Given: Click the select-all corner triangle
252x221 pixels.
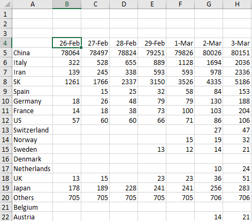Looking at the screenshot, I should point(7,4).
